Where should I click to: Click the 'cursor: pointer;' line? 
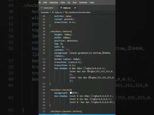tap(64, 19)
